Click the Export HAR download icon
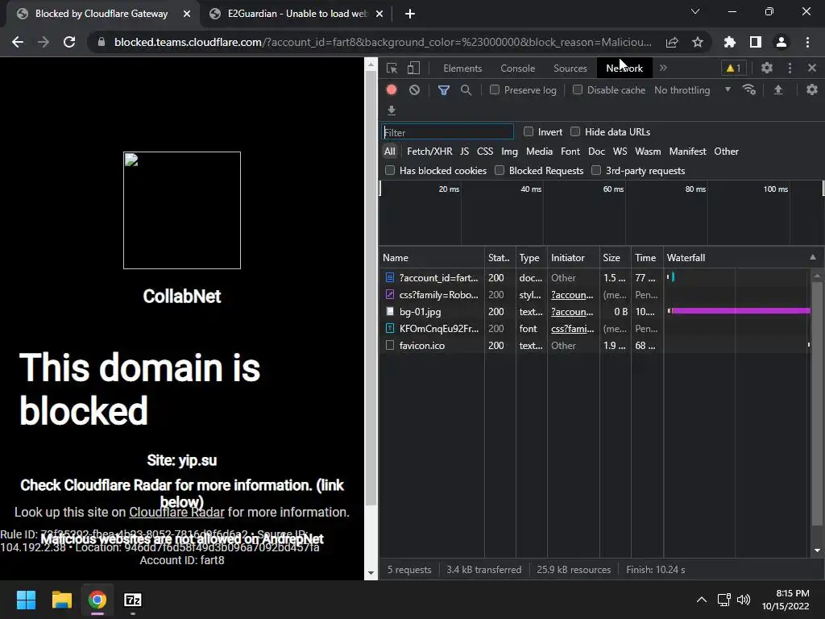 (x=392, y=110)
